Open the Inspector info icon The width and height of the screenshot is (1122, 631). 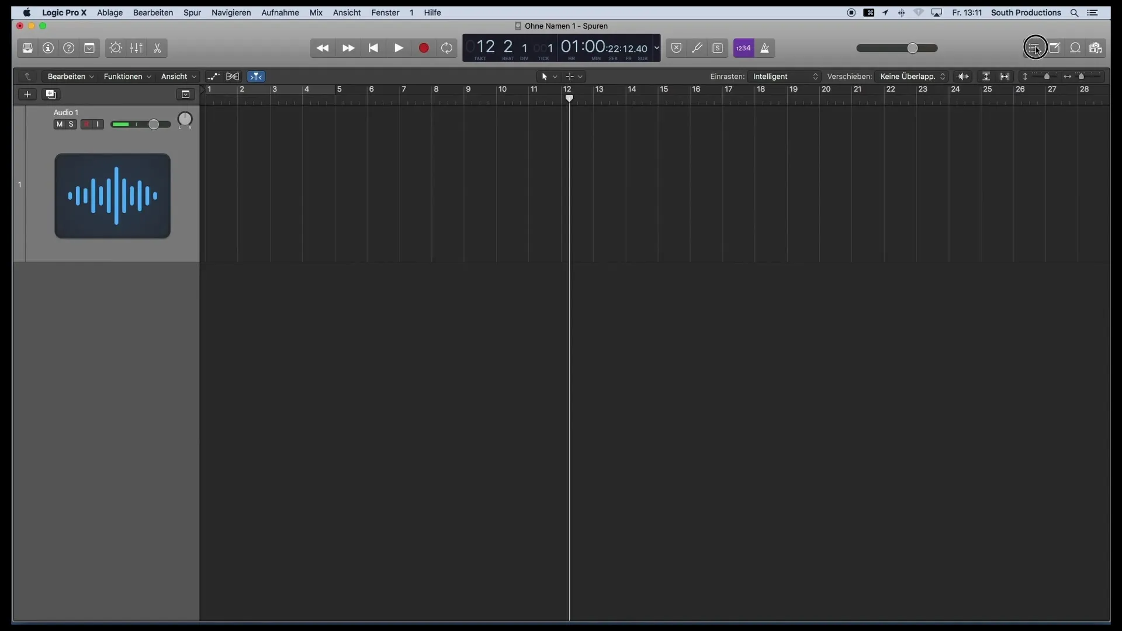pyautogui.click(x=48, y=48)
